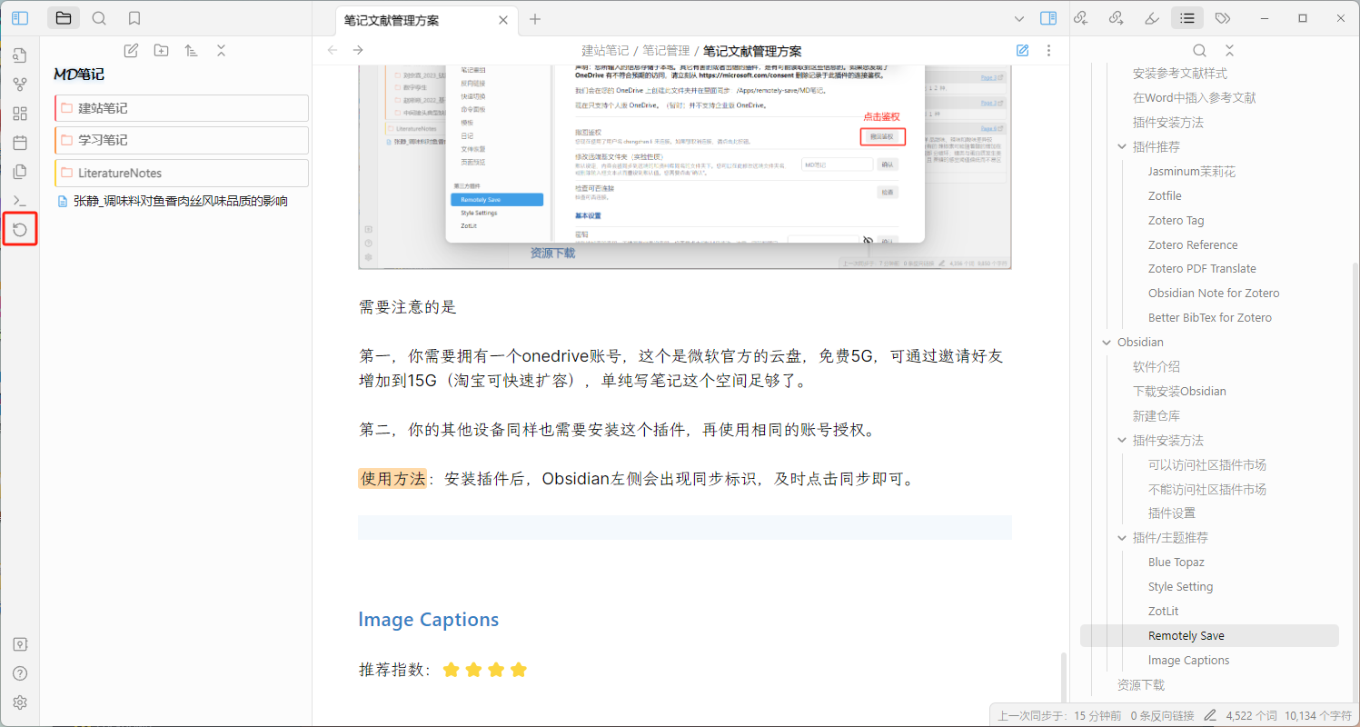Create a new canvas via ribbon icon
This screenshot has height=727, width=1360.
coord(20,114)
